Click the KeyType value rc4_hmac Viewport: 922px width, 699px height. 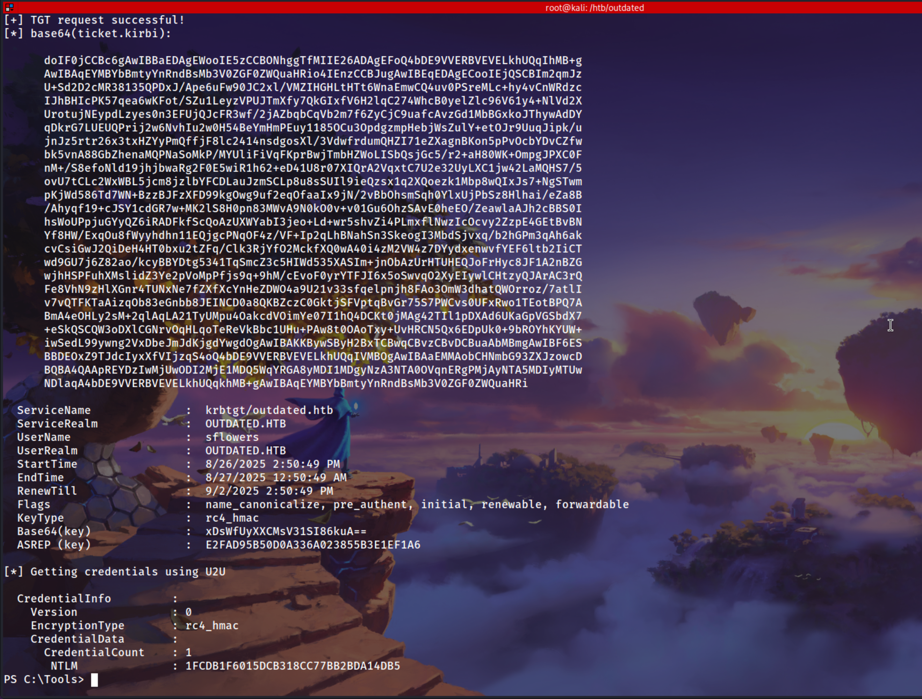click(x=232, y=518)
